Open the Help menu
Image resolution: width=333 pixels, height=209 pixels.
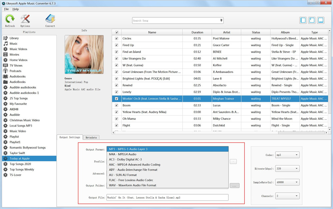(x=16, y=9)
